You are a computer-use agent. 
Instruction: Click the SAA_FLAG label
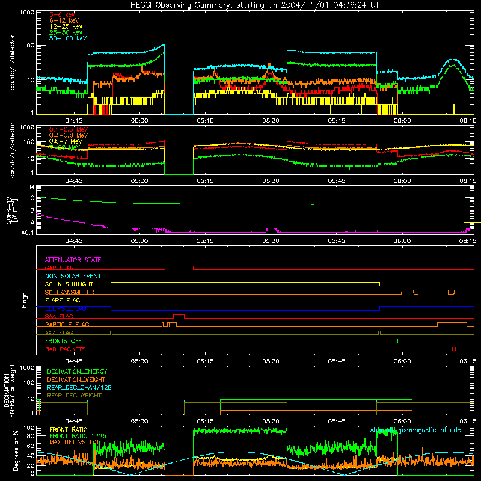tap(59, 316)
